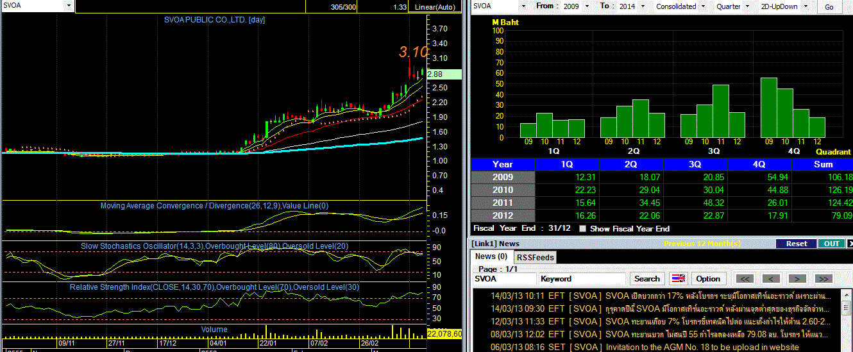Viewport: 853px width, 352px height.
Task: Open news 14/03/13 09:30 EFT SVOA
Action: pos(661,309)
